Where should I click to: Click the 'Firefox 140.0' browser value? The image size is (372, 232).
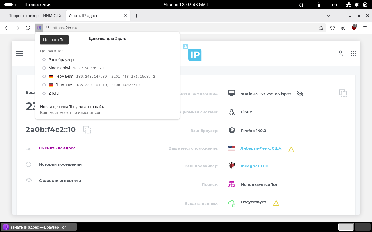click(253, 130)
